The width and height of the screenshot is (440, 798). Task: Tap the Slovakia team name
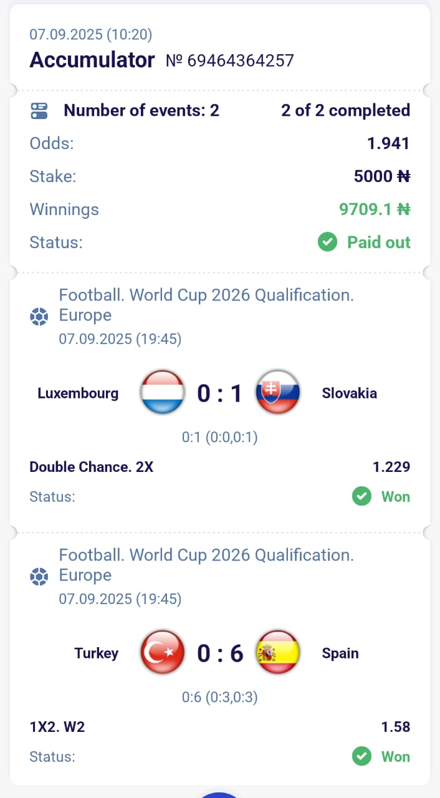pyautogui.click(x=349, y=393)
